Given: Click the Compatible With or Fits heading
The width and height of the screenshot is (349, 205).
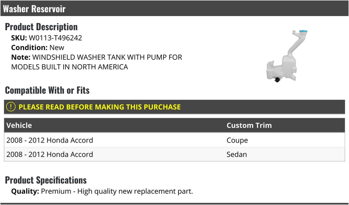Looking at the screenshot, I should [47, 90].
